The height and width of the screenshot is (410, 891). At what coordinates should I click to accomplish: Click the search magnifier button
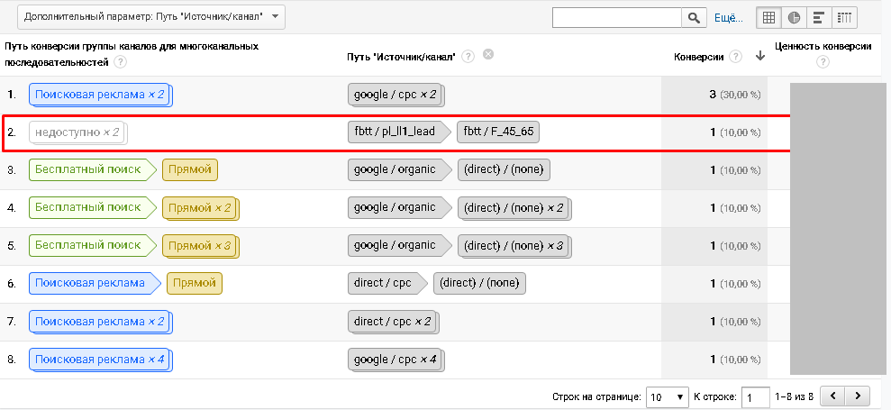694,17
